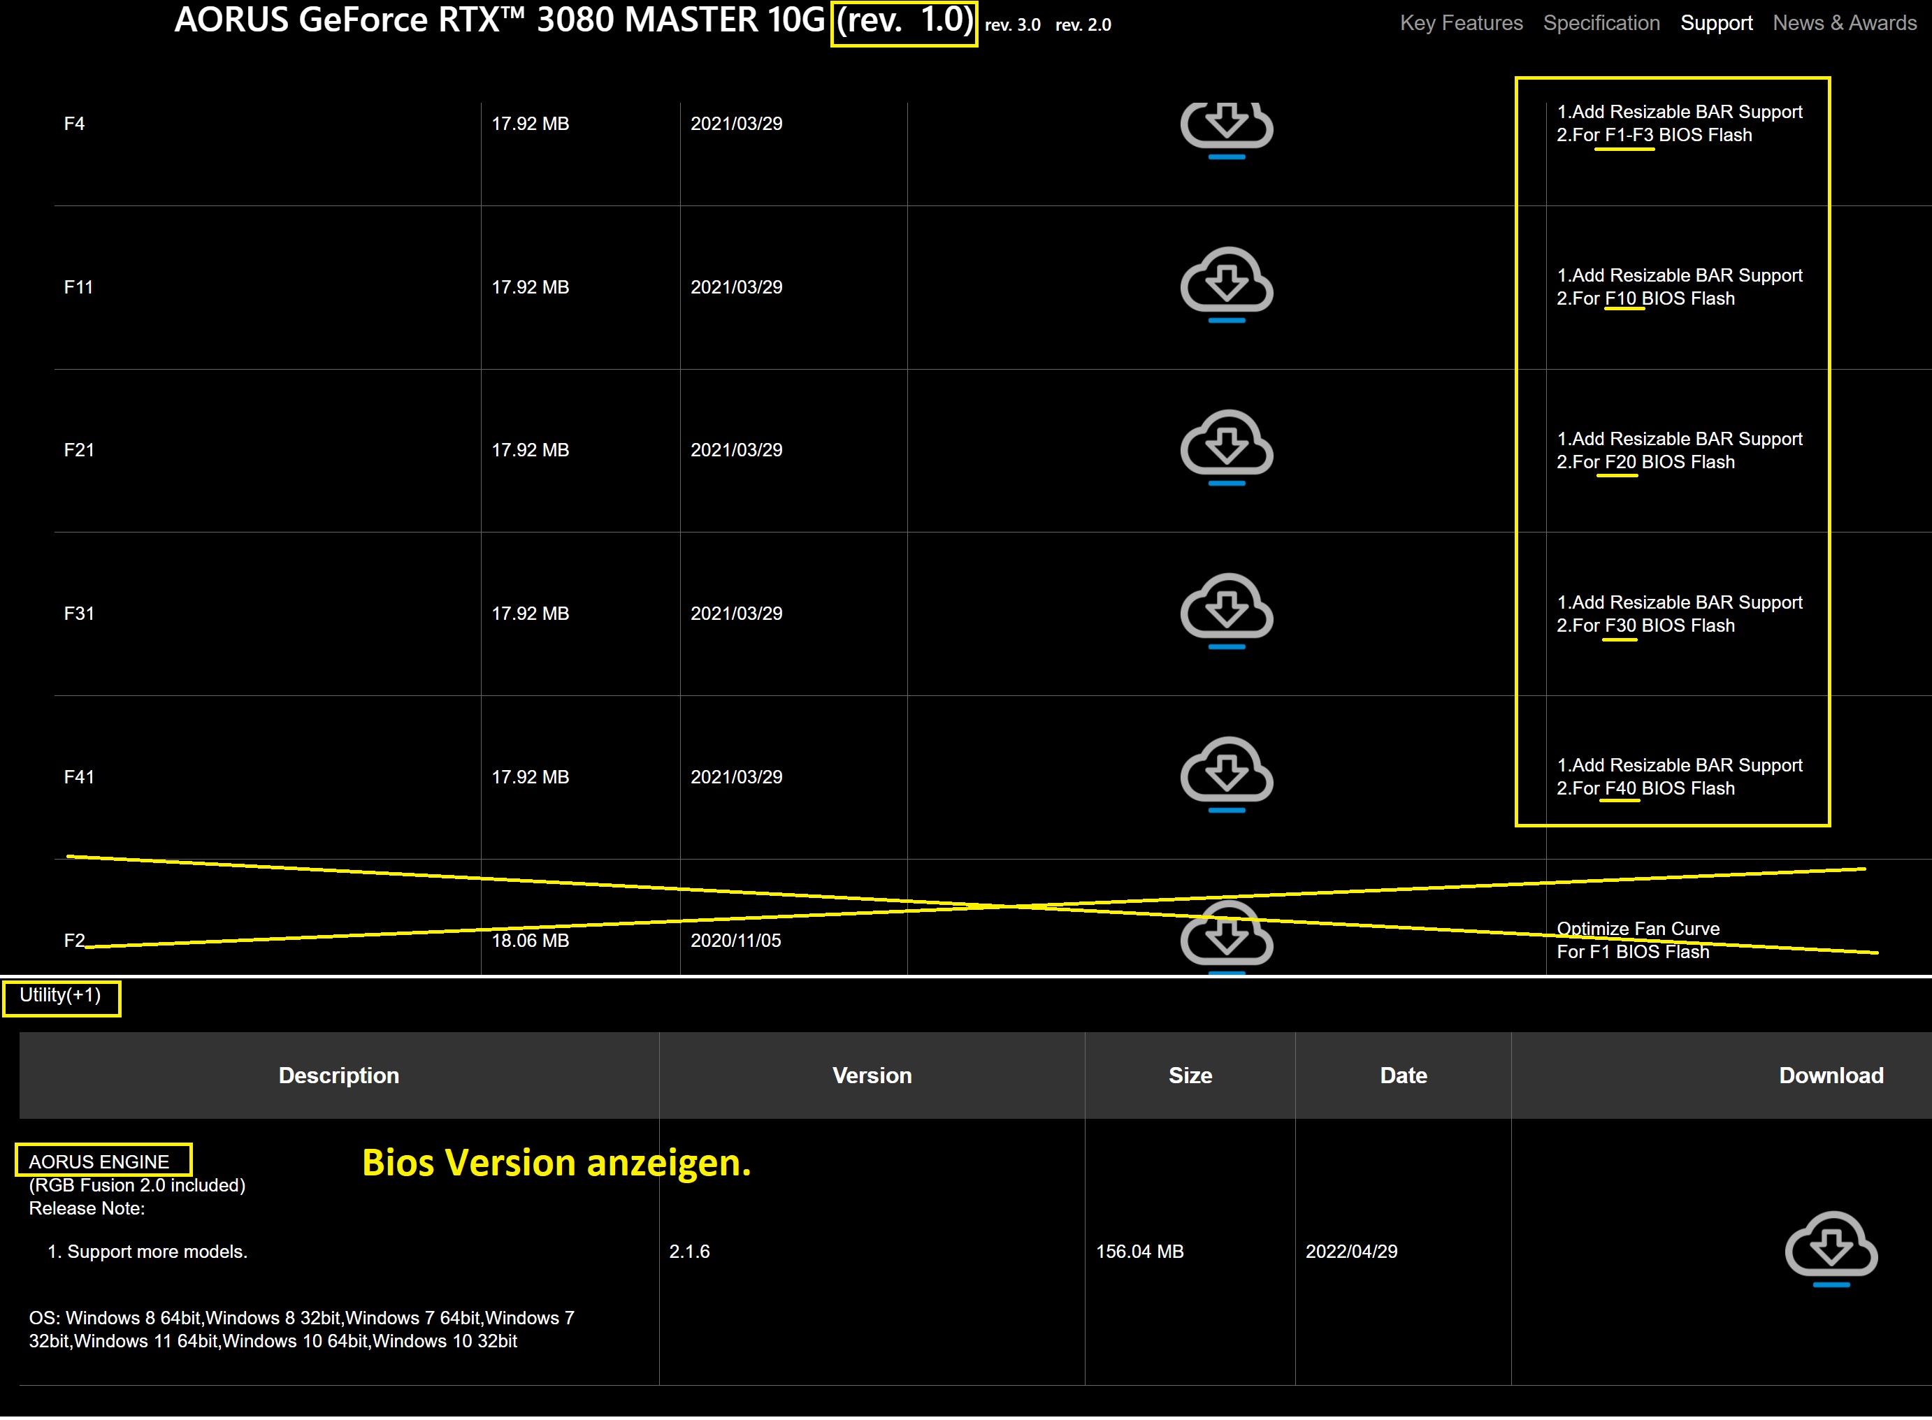Click the Download column header
The height and width of the screenshot is (1420, 1932).
pyautogui.click(x=1831, y=1075)
